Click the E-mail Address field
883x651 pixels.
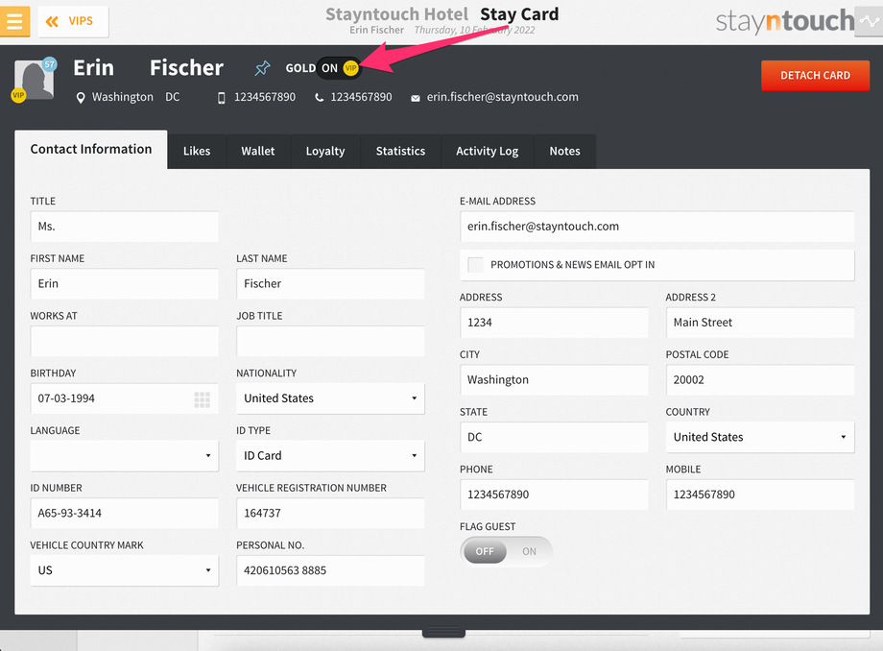coord(657,227)
